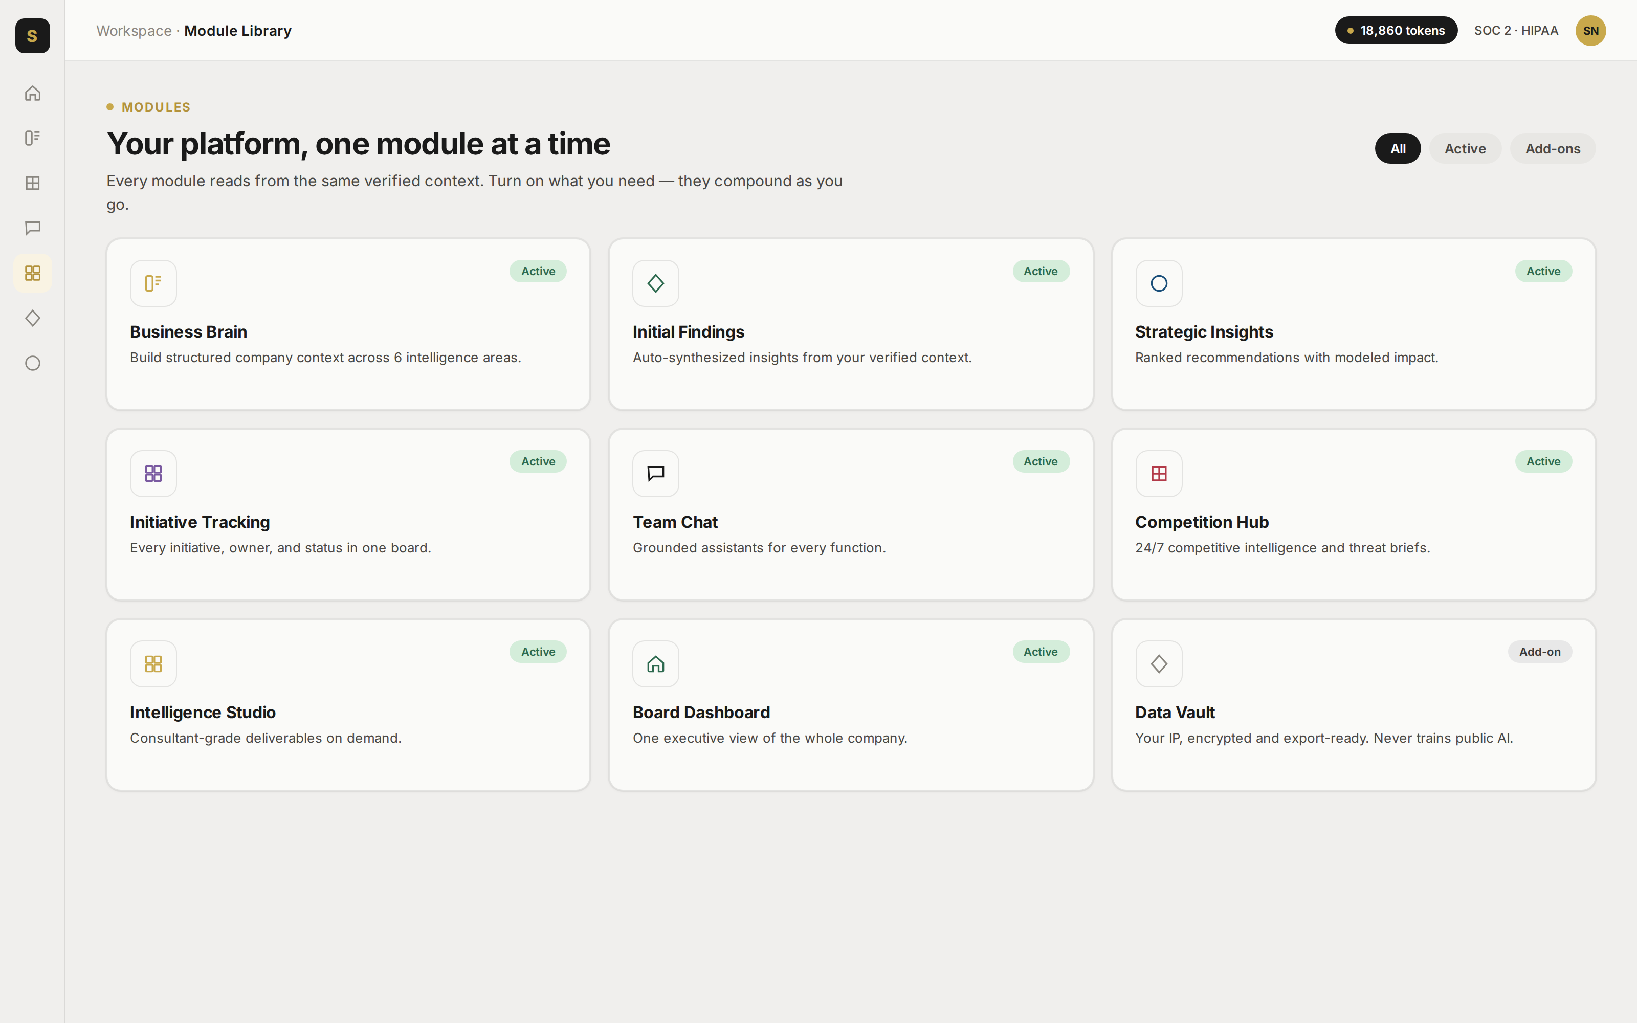Click the Active badge on Team Chat

tap(1041, 461)
